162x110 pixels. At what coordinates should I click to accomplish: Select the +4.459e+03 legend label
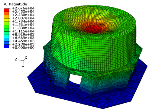23,41
